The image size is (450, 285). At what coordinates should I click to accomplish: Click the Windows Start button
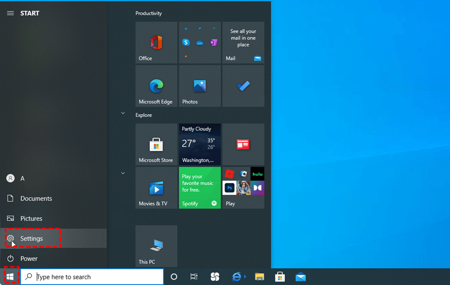[10, 277]
